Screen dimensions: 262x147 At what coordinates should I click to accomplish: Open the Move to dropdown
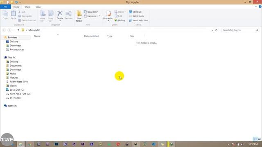43,16
